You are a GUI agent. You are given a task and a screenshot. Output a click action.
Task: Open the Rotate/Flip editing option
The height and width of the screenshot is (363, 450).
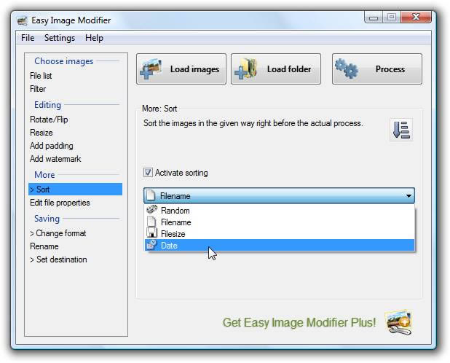(49, 120)
